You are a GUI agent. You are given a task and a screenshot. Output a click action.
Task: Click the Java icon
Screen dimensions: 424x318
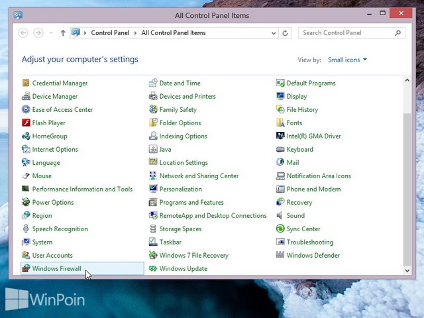coord(153,149)
